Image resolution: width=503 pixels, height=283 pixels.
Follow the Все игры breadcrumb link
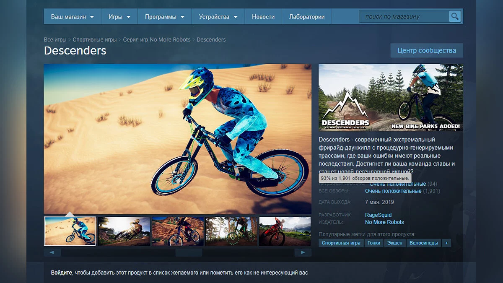(55, 39)
